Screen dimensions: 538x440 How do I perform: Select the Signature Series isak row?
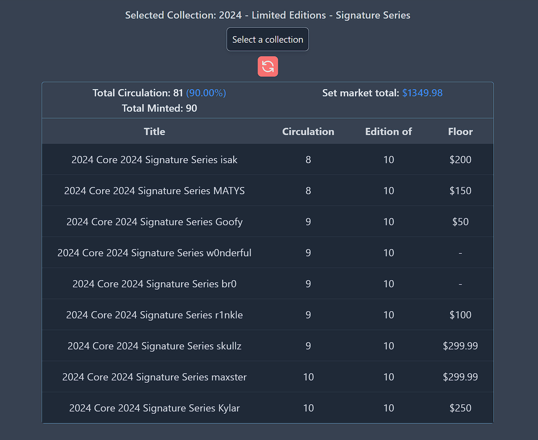click(x=154, y=160)
